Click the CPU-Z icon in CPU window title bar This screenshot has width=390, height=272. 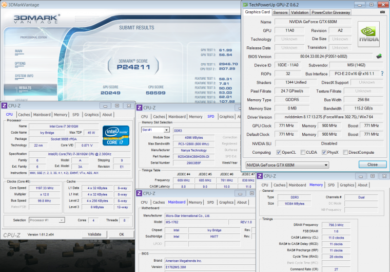[4, 105]
